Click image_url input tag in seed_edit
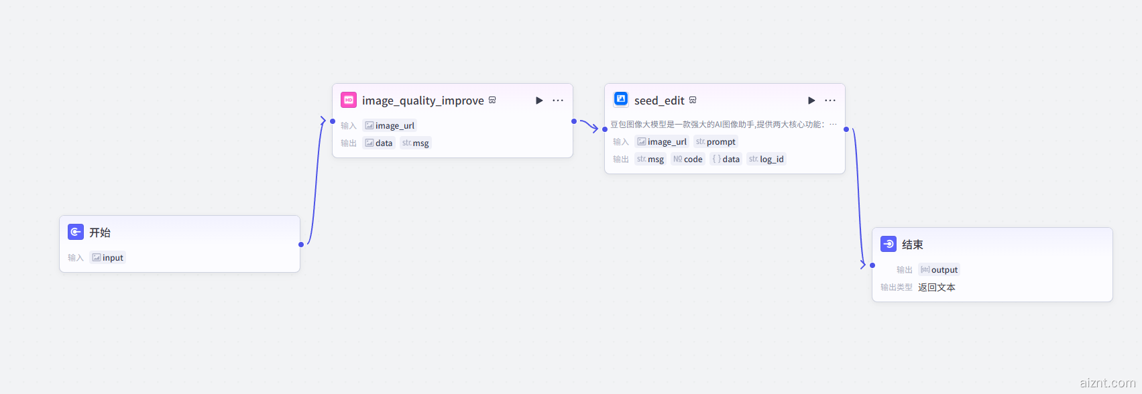This screenshot has height=394, width=1142. point(662,141)
